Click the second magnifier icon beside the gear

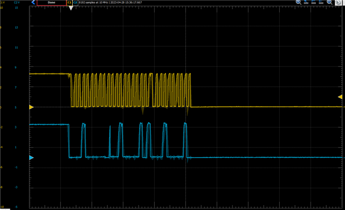[x=329, y=2]
